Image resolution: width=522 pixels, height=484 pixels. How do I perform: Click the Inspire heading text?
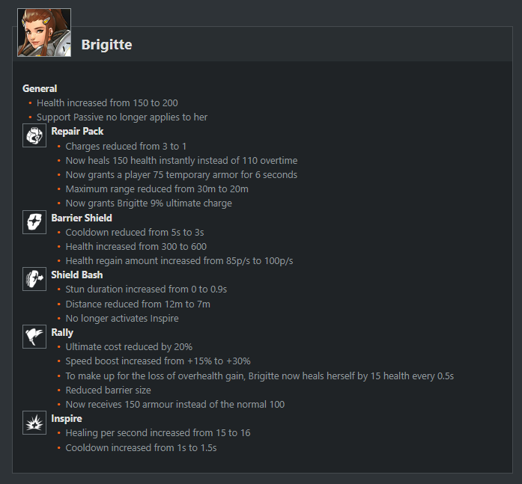coord(67,418)
